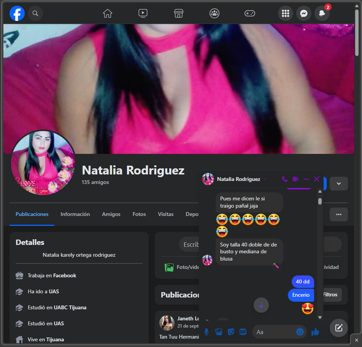The width and height of the screenshot is (362, 347).
Task: Open Messenger from the top bar
Action: point(303,13)
